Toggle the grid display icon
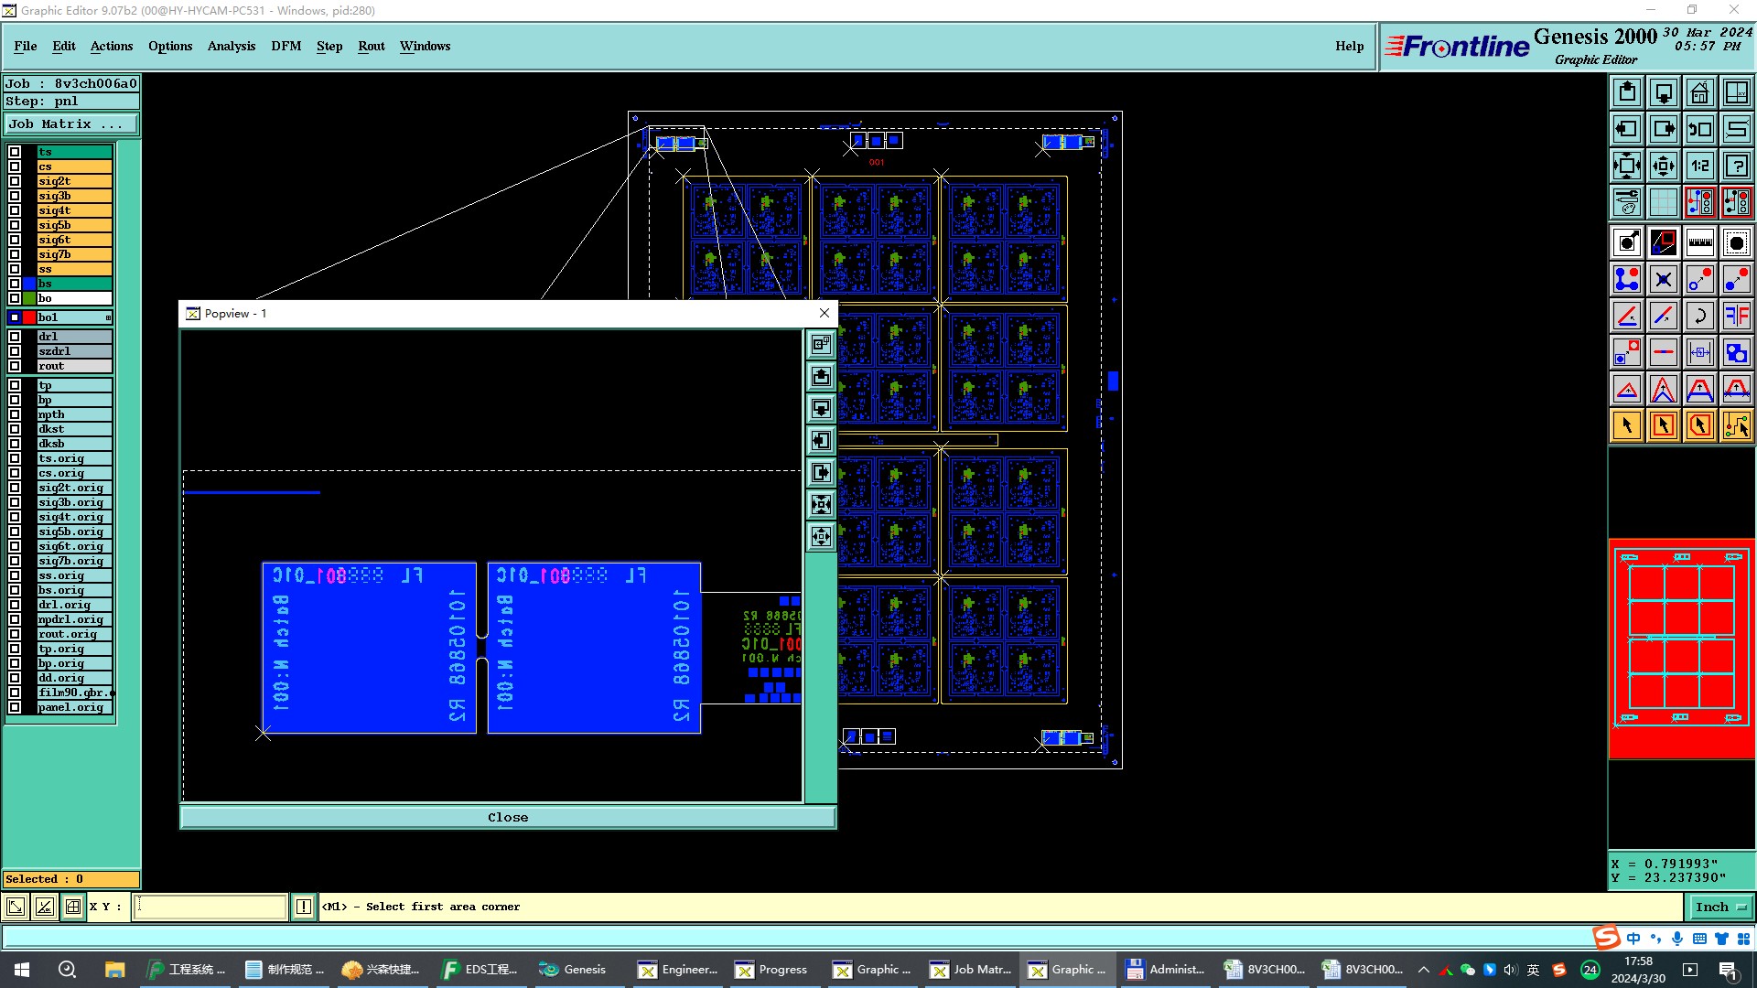The height and width of the screenshot is (988, 1757). [x=1663, y=202]
